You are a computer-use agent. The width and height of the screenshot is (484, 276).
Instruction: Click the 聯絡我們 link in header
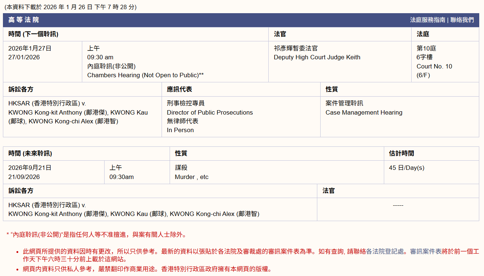462,20
